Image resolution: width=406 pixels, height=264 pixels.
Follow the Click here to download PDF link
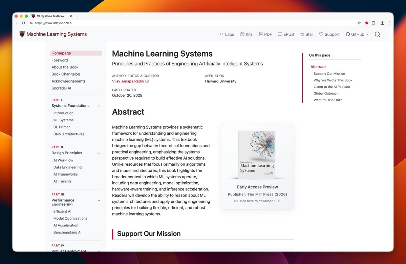(x=257, y=201)
